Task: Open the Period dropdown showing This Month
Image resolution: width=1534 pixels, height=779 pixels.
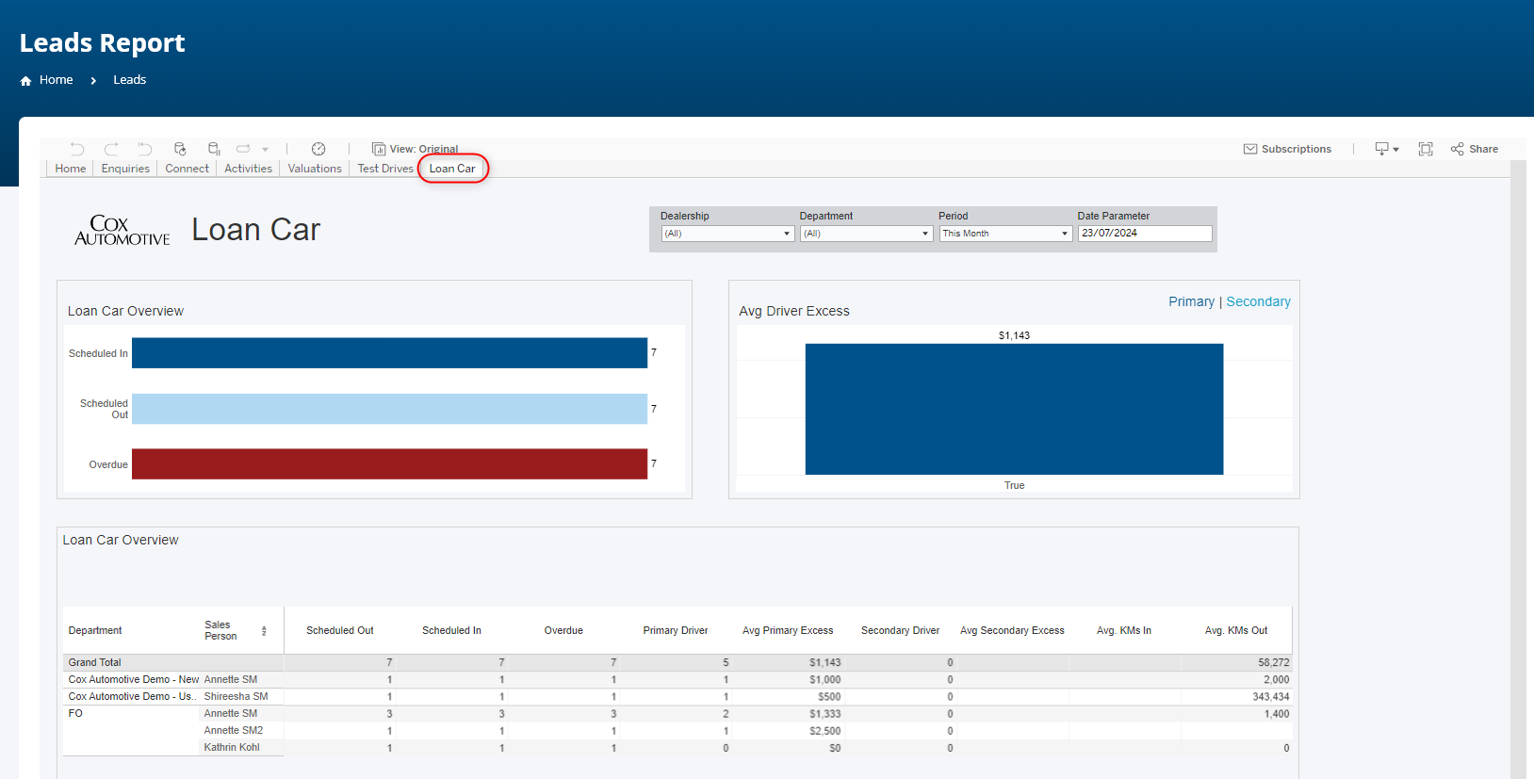Action: point(1005,234)
